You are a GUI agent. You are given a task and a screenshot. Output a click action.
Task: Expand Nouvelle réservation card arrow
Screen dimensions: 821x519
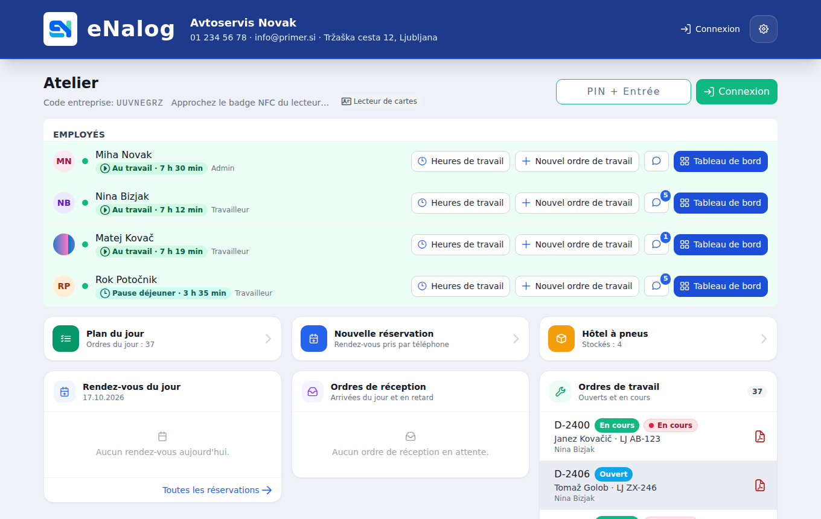516,339
